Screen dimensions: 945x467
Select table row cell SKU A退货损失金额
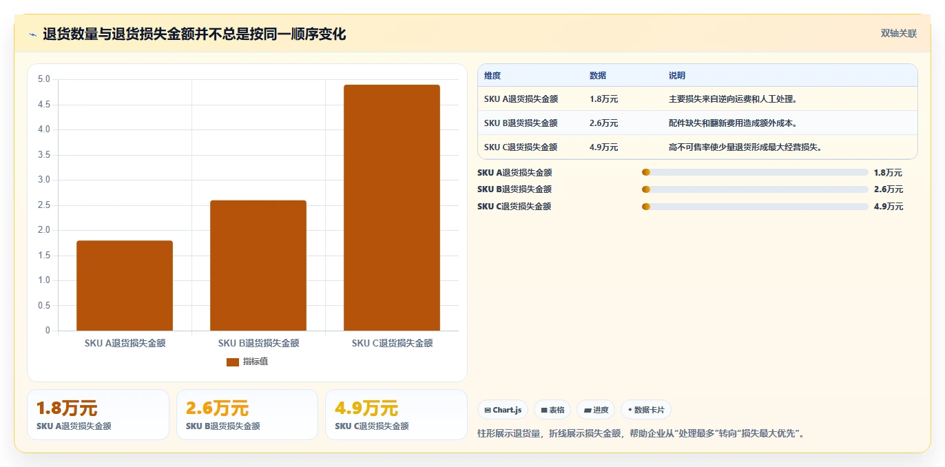click(x=521, y=99)
